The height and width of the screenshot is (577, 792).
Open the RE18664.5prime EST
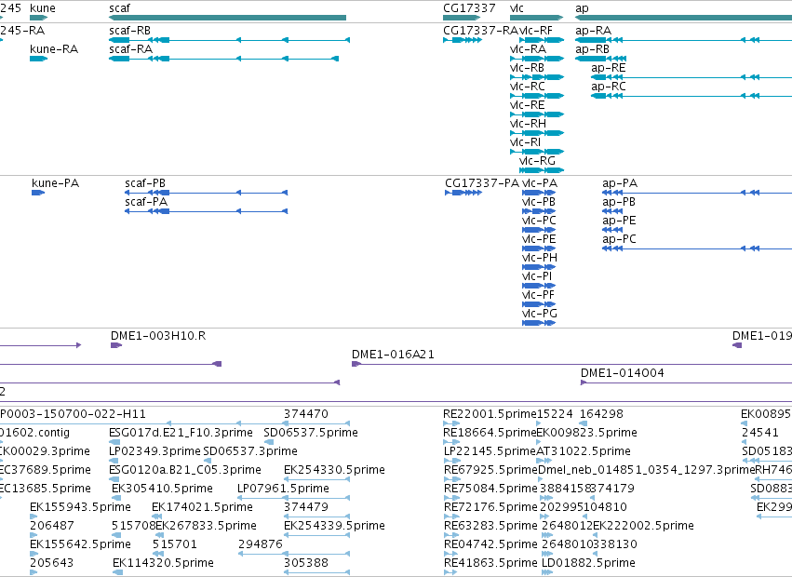(451, 442)
